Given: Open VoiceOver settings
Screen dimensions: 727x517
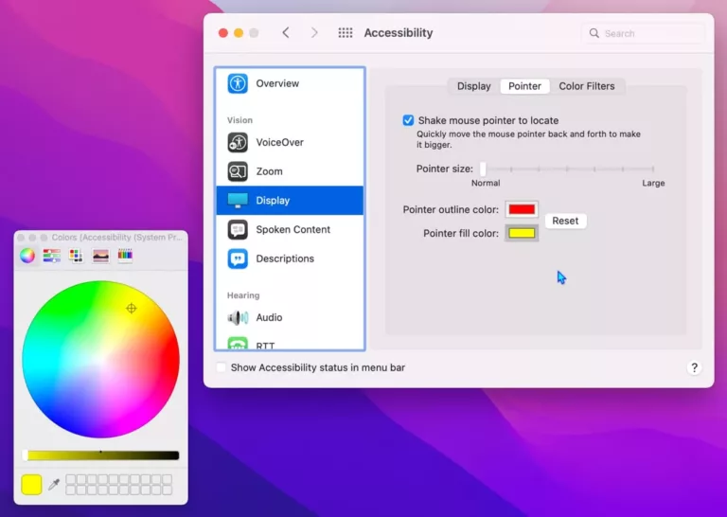Looking at the screenshot, I should click(290, 142).
